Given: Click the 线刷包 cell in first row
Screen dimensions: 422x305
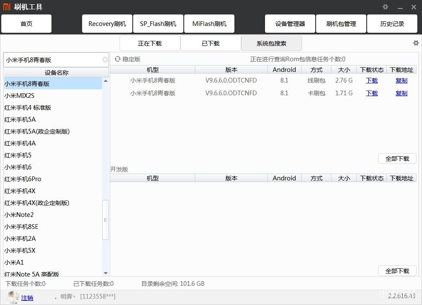Looking at the screenshot, I should coord(316,80).
